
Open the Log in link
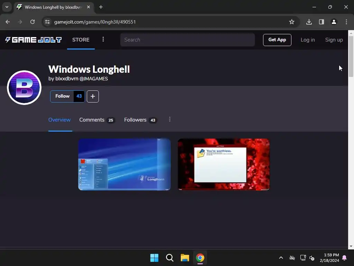tap(307, 40)
